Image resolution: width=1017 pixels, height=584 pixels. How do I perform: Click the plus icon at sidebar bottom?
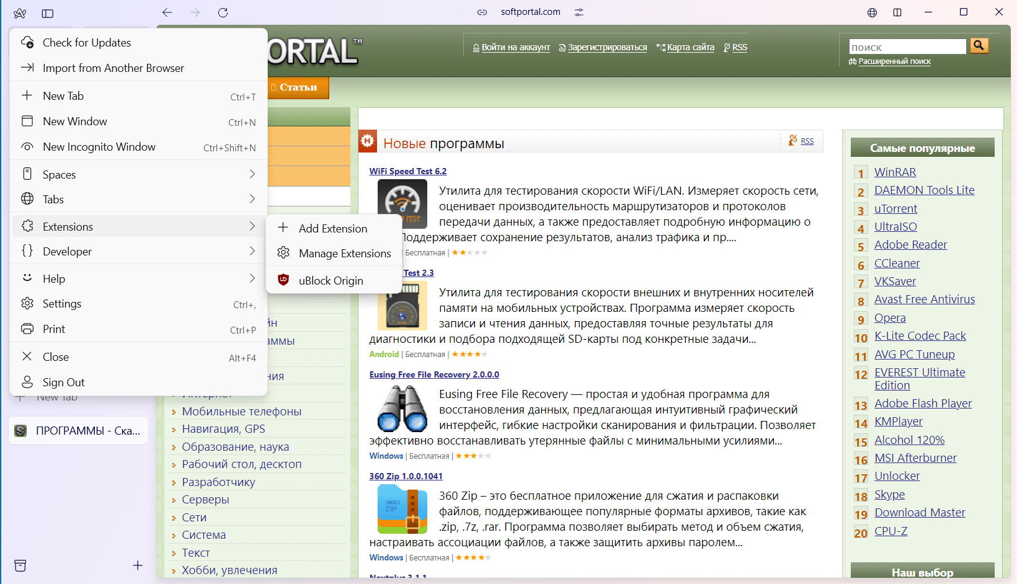(138, 565)
